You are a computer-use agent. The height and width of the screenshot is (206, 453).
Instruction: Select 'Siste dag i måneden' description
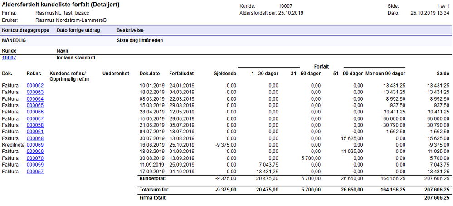click(140, 40)
